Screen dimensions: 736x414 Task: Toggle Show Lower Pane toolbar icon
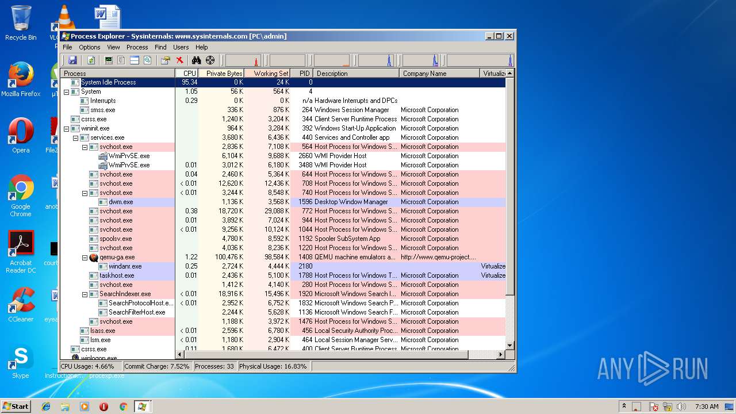click(x=135, y=60)
